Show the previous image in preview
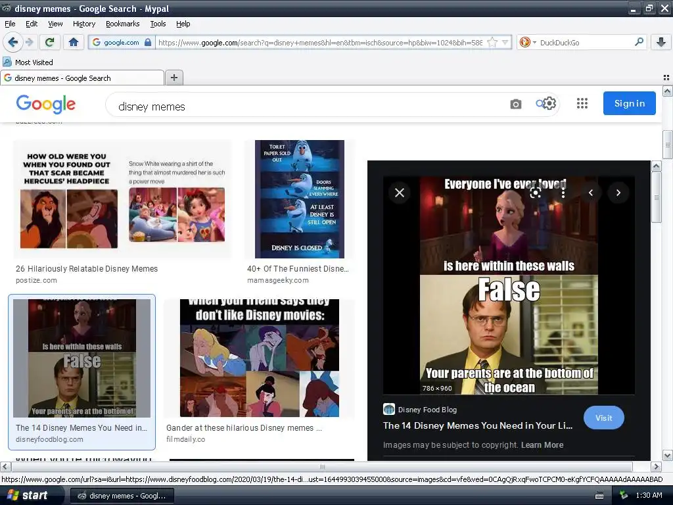Screen dimensions: 673x505 pos(591,193)
